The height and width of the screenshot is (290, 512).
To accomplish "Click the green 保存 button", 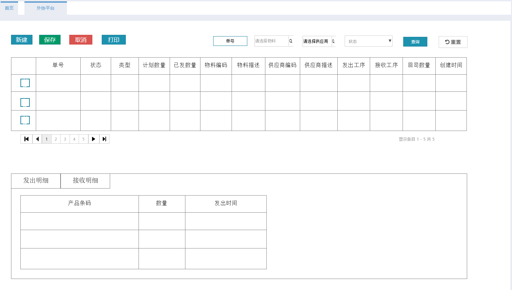I will [x=50, y=40].
